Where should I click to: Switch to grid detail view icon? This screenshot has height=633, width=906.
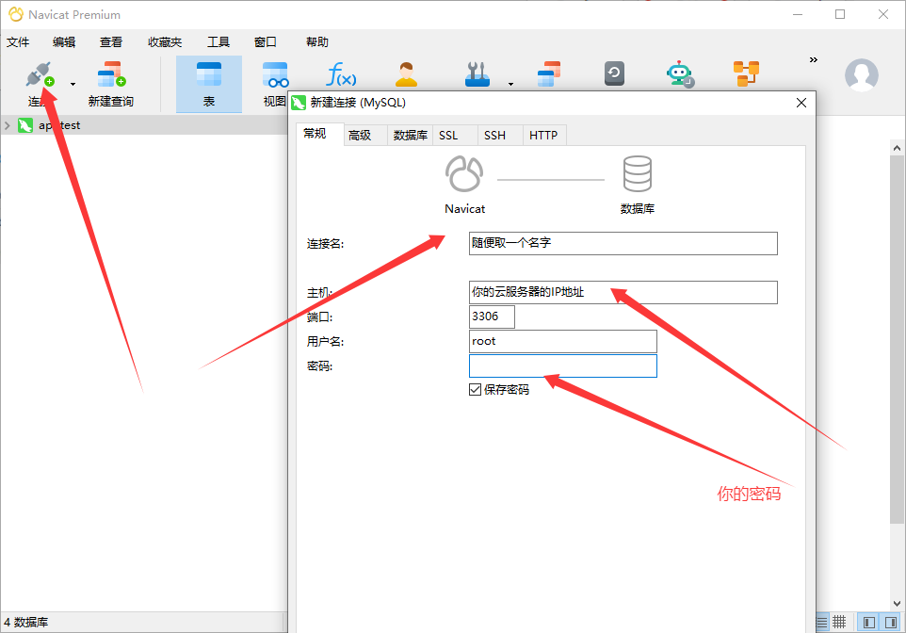click(839, 622)
